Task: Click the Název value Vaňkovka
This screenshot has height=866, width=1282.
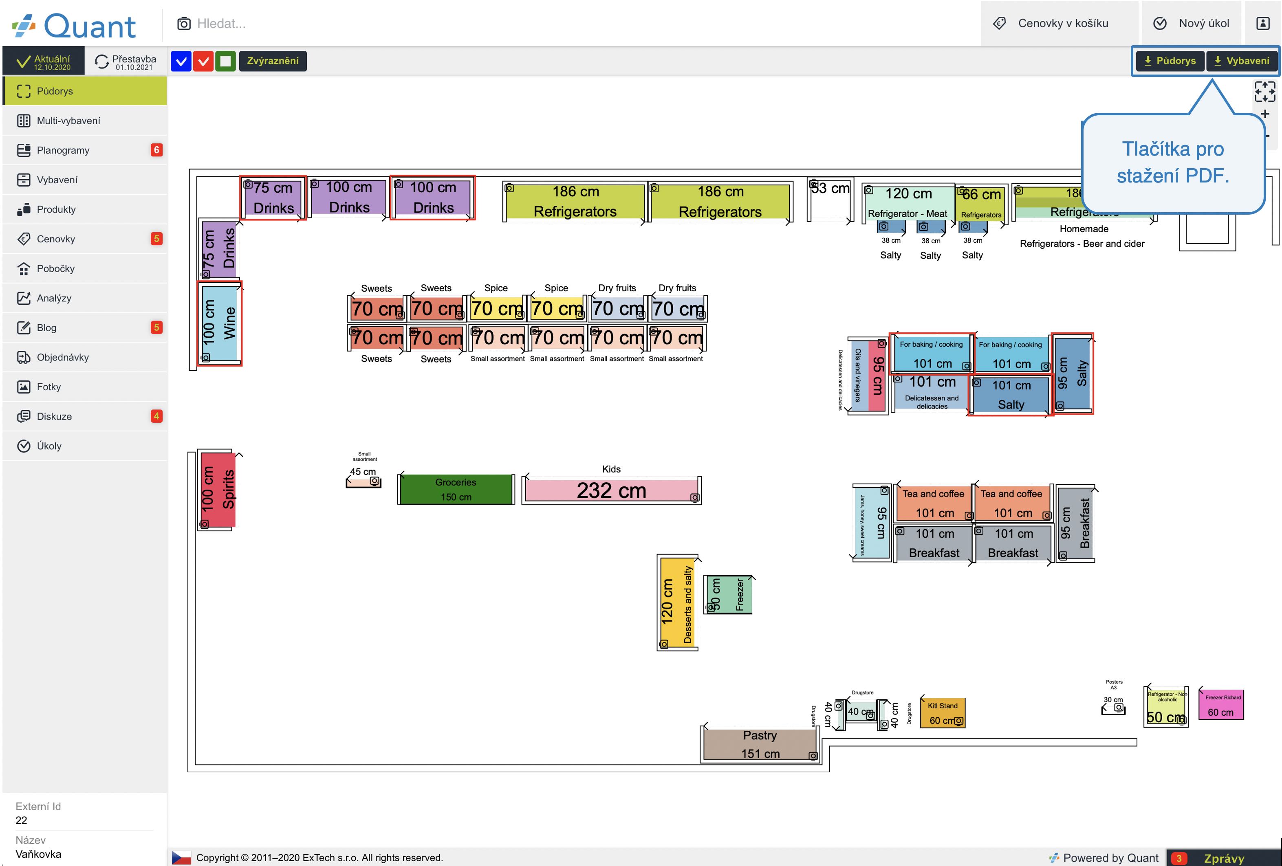Action: pos(38,854)
